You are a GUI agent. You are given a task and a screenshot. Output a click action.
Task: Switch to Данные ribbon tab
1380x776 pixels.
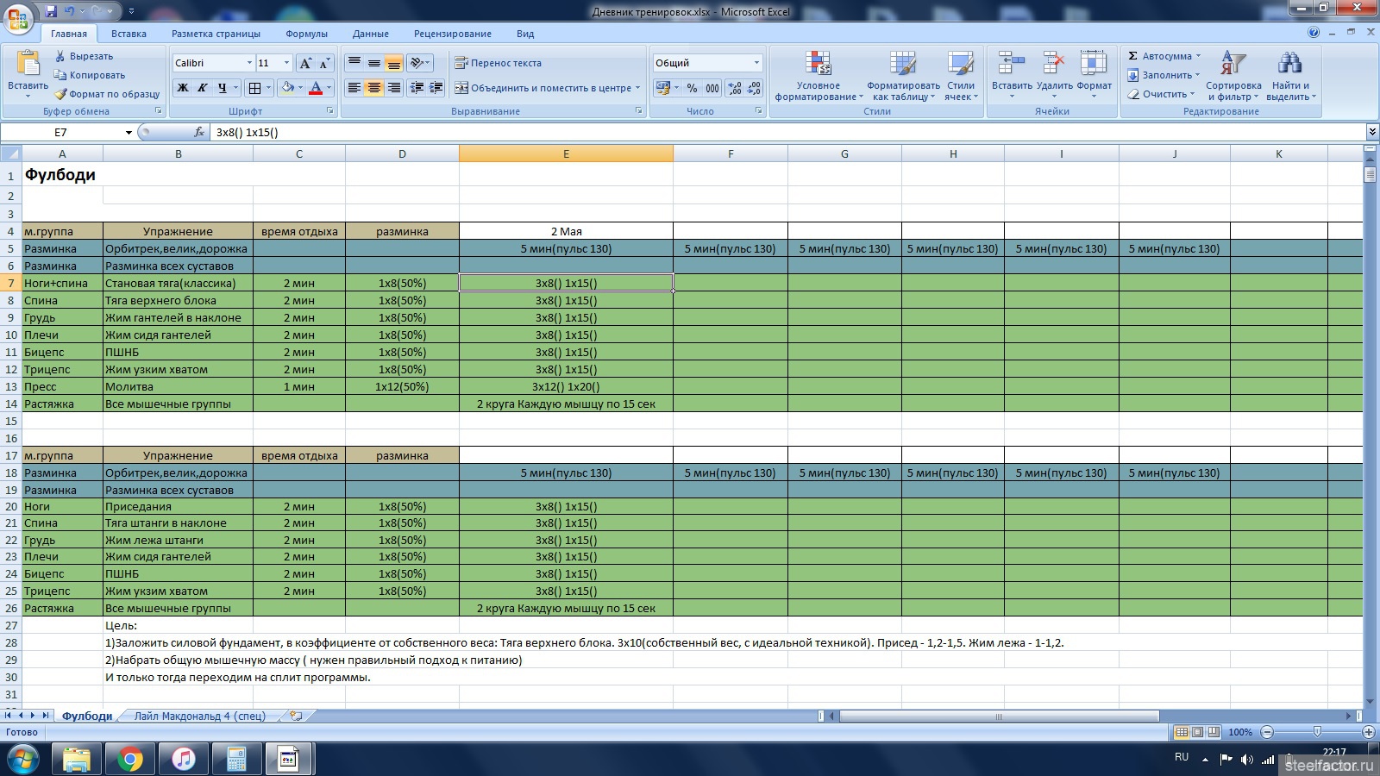tap(370, 34)
